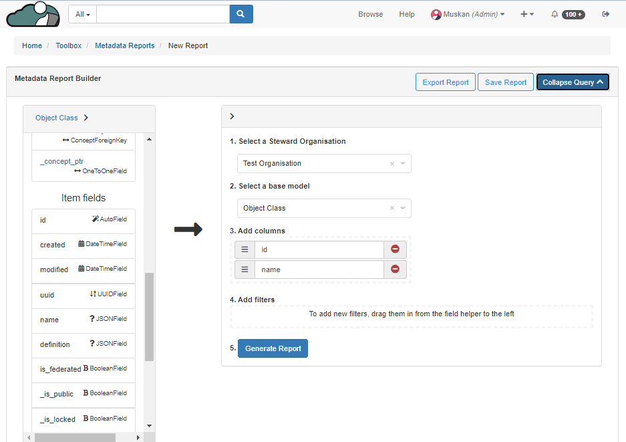Expand the Steward Organisation dropdown arrow
Screen dimensions: 626x442
pyautogui.click(x=403, y=164)
